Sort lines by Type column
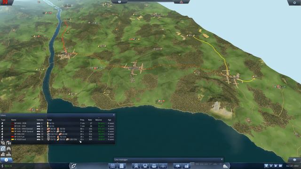Screen dimensions: 301x169 (3, 120)
